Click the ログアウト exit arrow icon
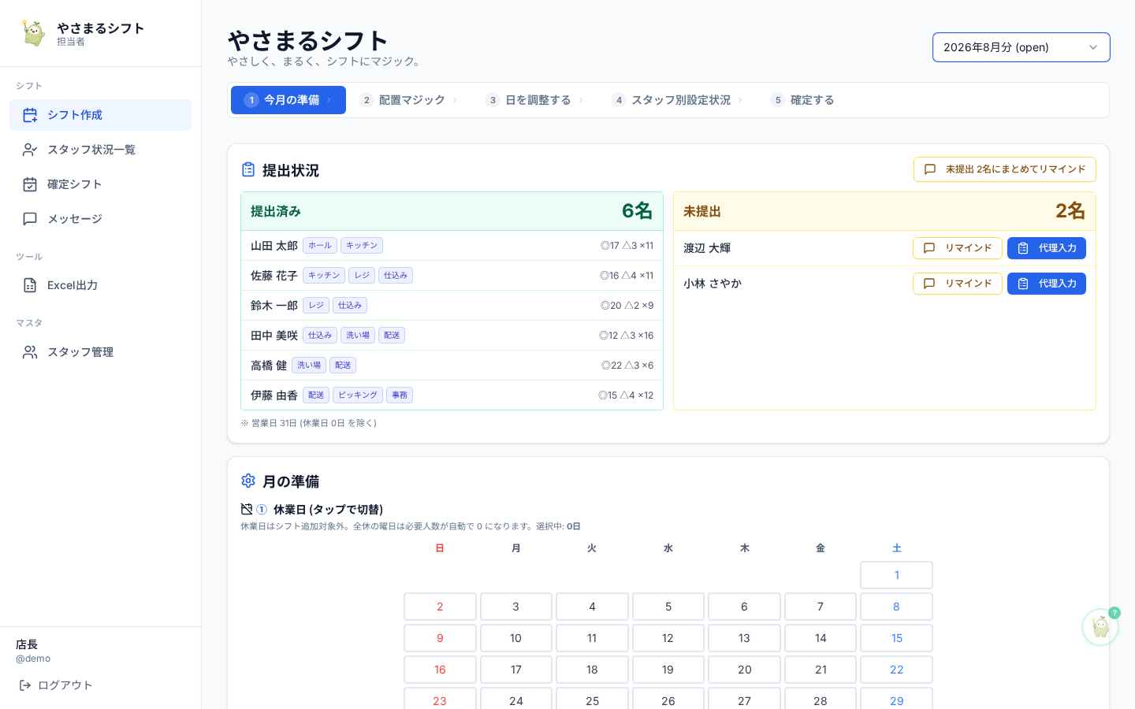 [25, 685]
